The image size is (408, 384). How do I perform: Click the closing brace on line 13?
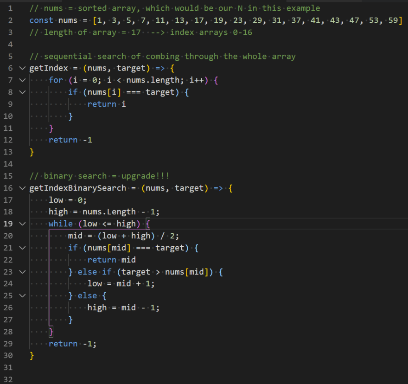click(32, 152)
